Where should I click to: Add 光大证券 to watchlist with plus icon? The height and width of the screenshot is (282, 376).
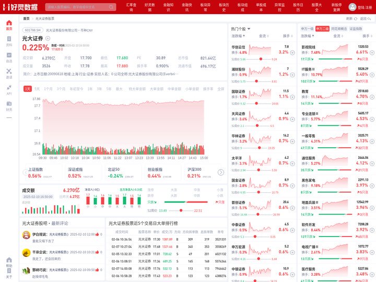[x=48, y=38]
